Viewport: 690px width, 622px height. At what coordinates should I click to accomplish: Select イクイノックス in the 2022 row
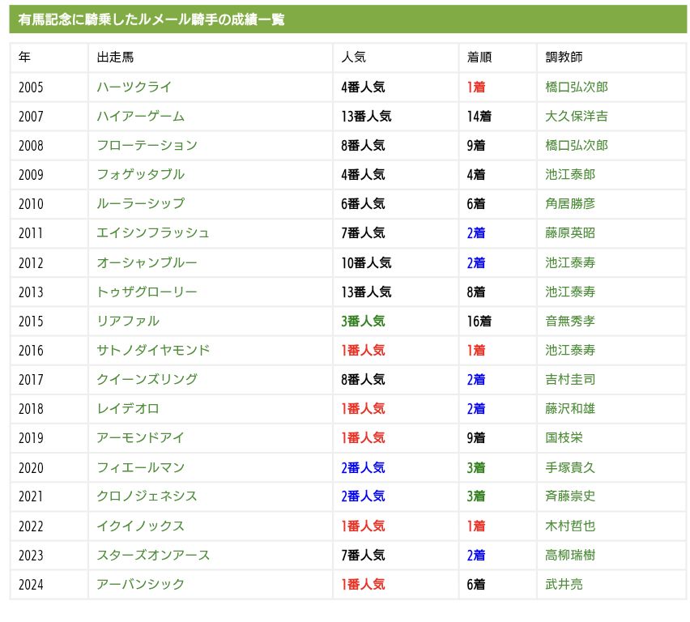pos(140,526)
